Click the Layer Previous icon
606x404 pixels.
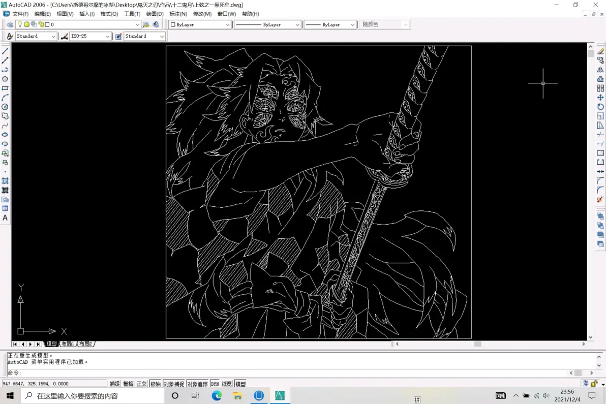coord(156,24)
